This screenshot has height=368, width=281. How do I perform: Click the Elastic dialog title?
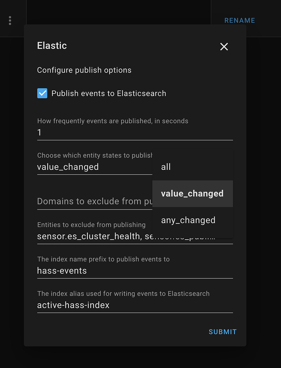click(x=52, y=46)
